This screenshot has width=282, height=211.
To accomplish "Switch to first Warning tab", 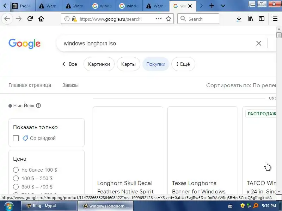I will tap(49, 6).
